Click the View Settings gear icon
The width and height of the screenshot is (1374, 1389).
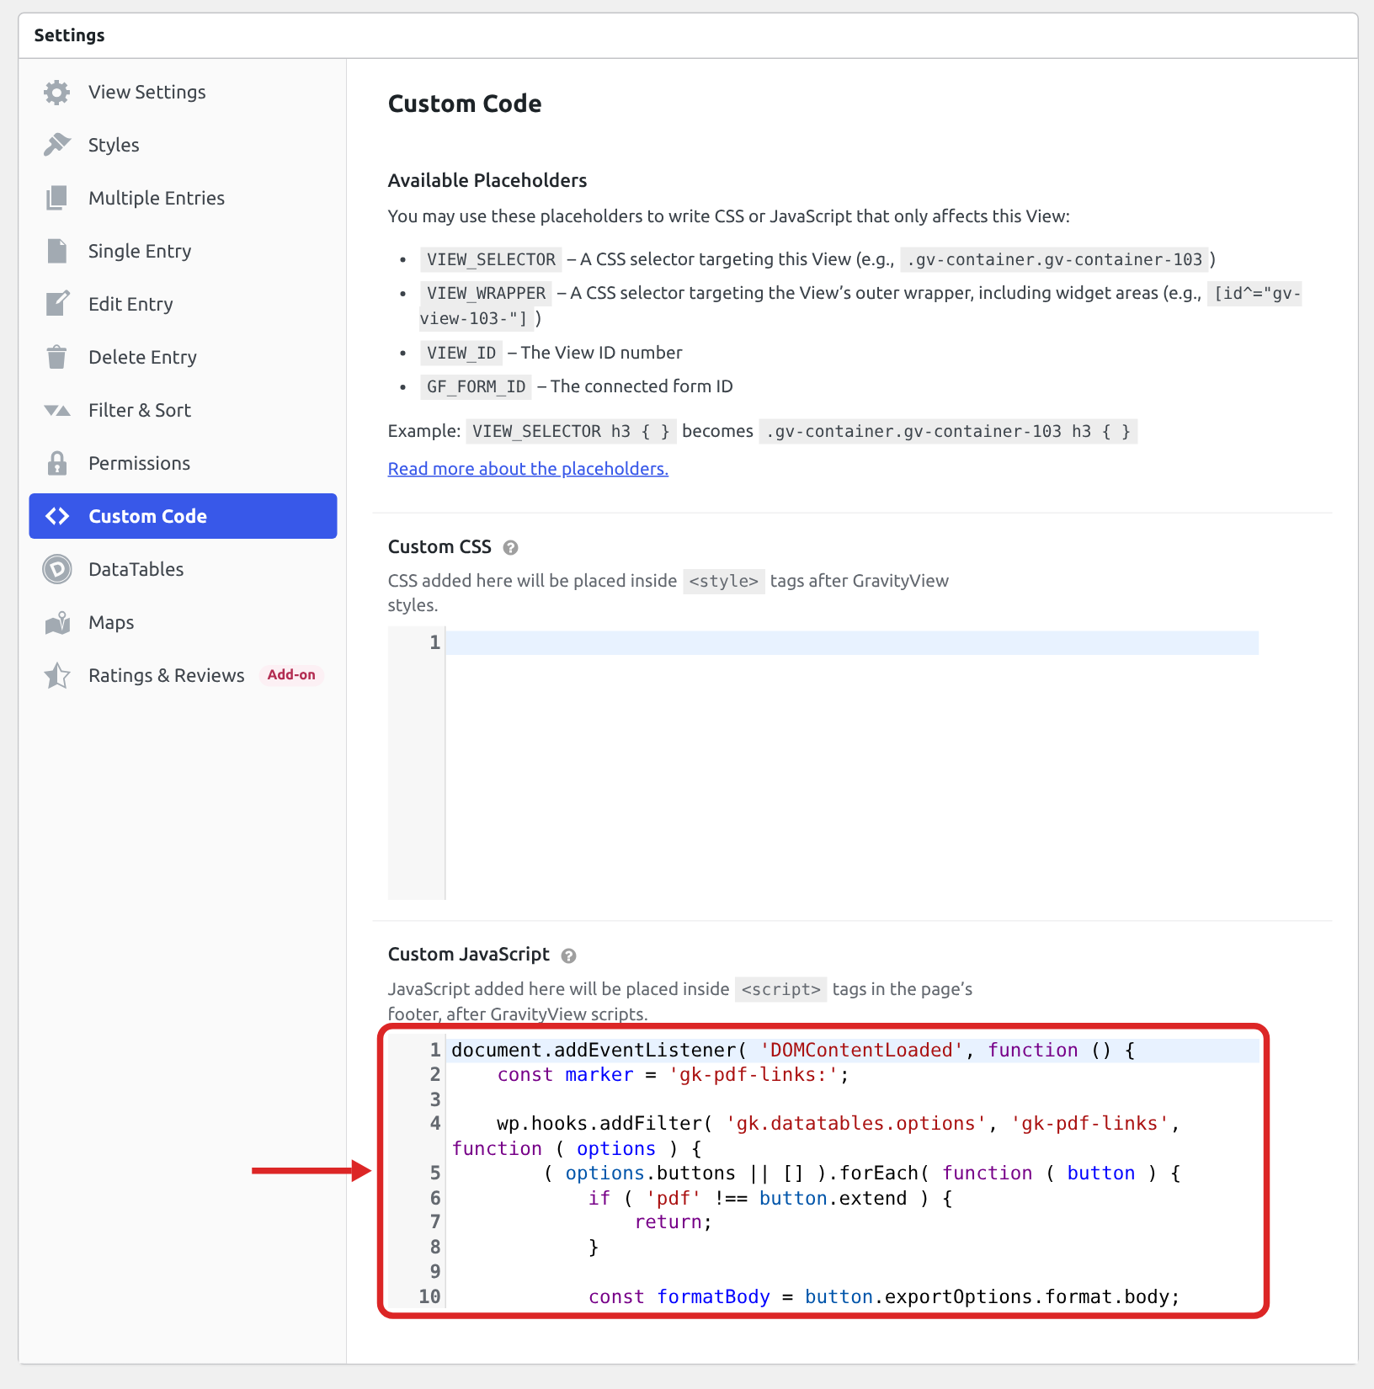56,92
